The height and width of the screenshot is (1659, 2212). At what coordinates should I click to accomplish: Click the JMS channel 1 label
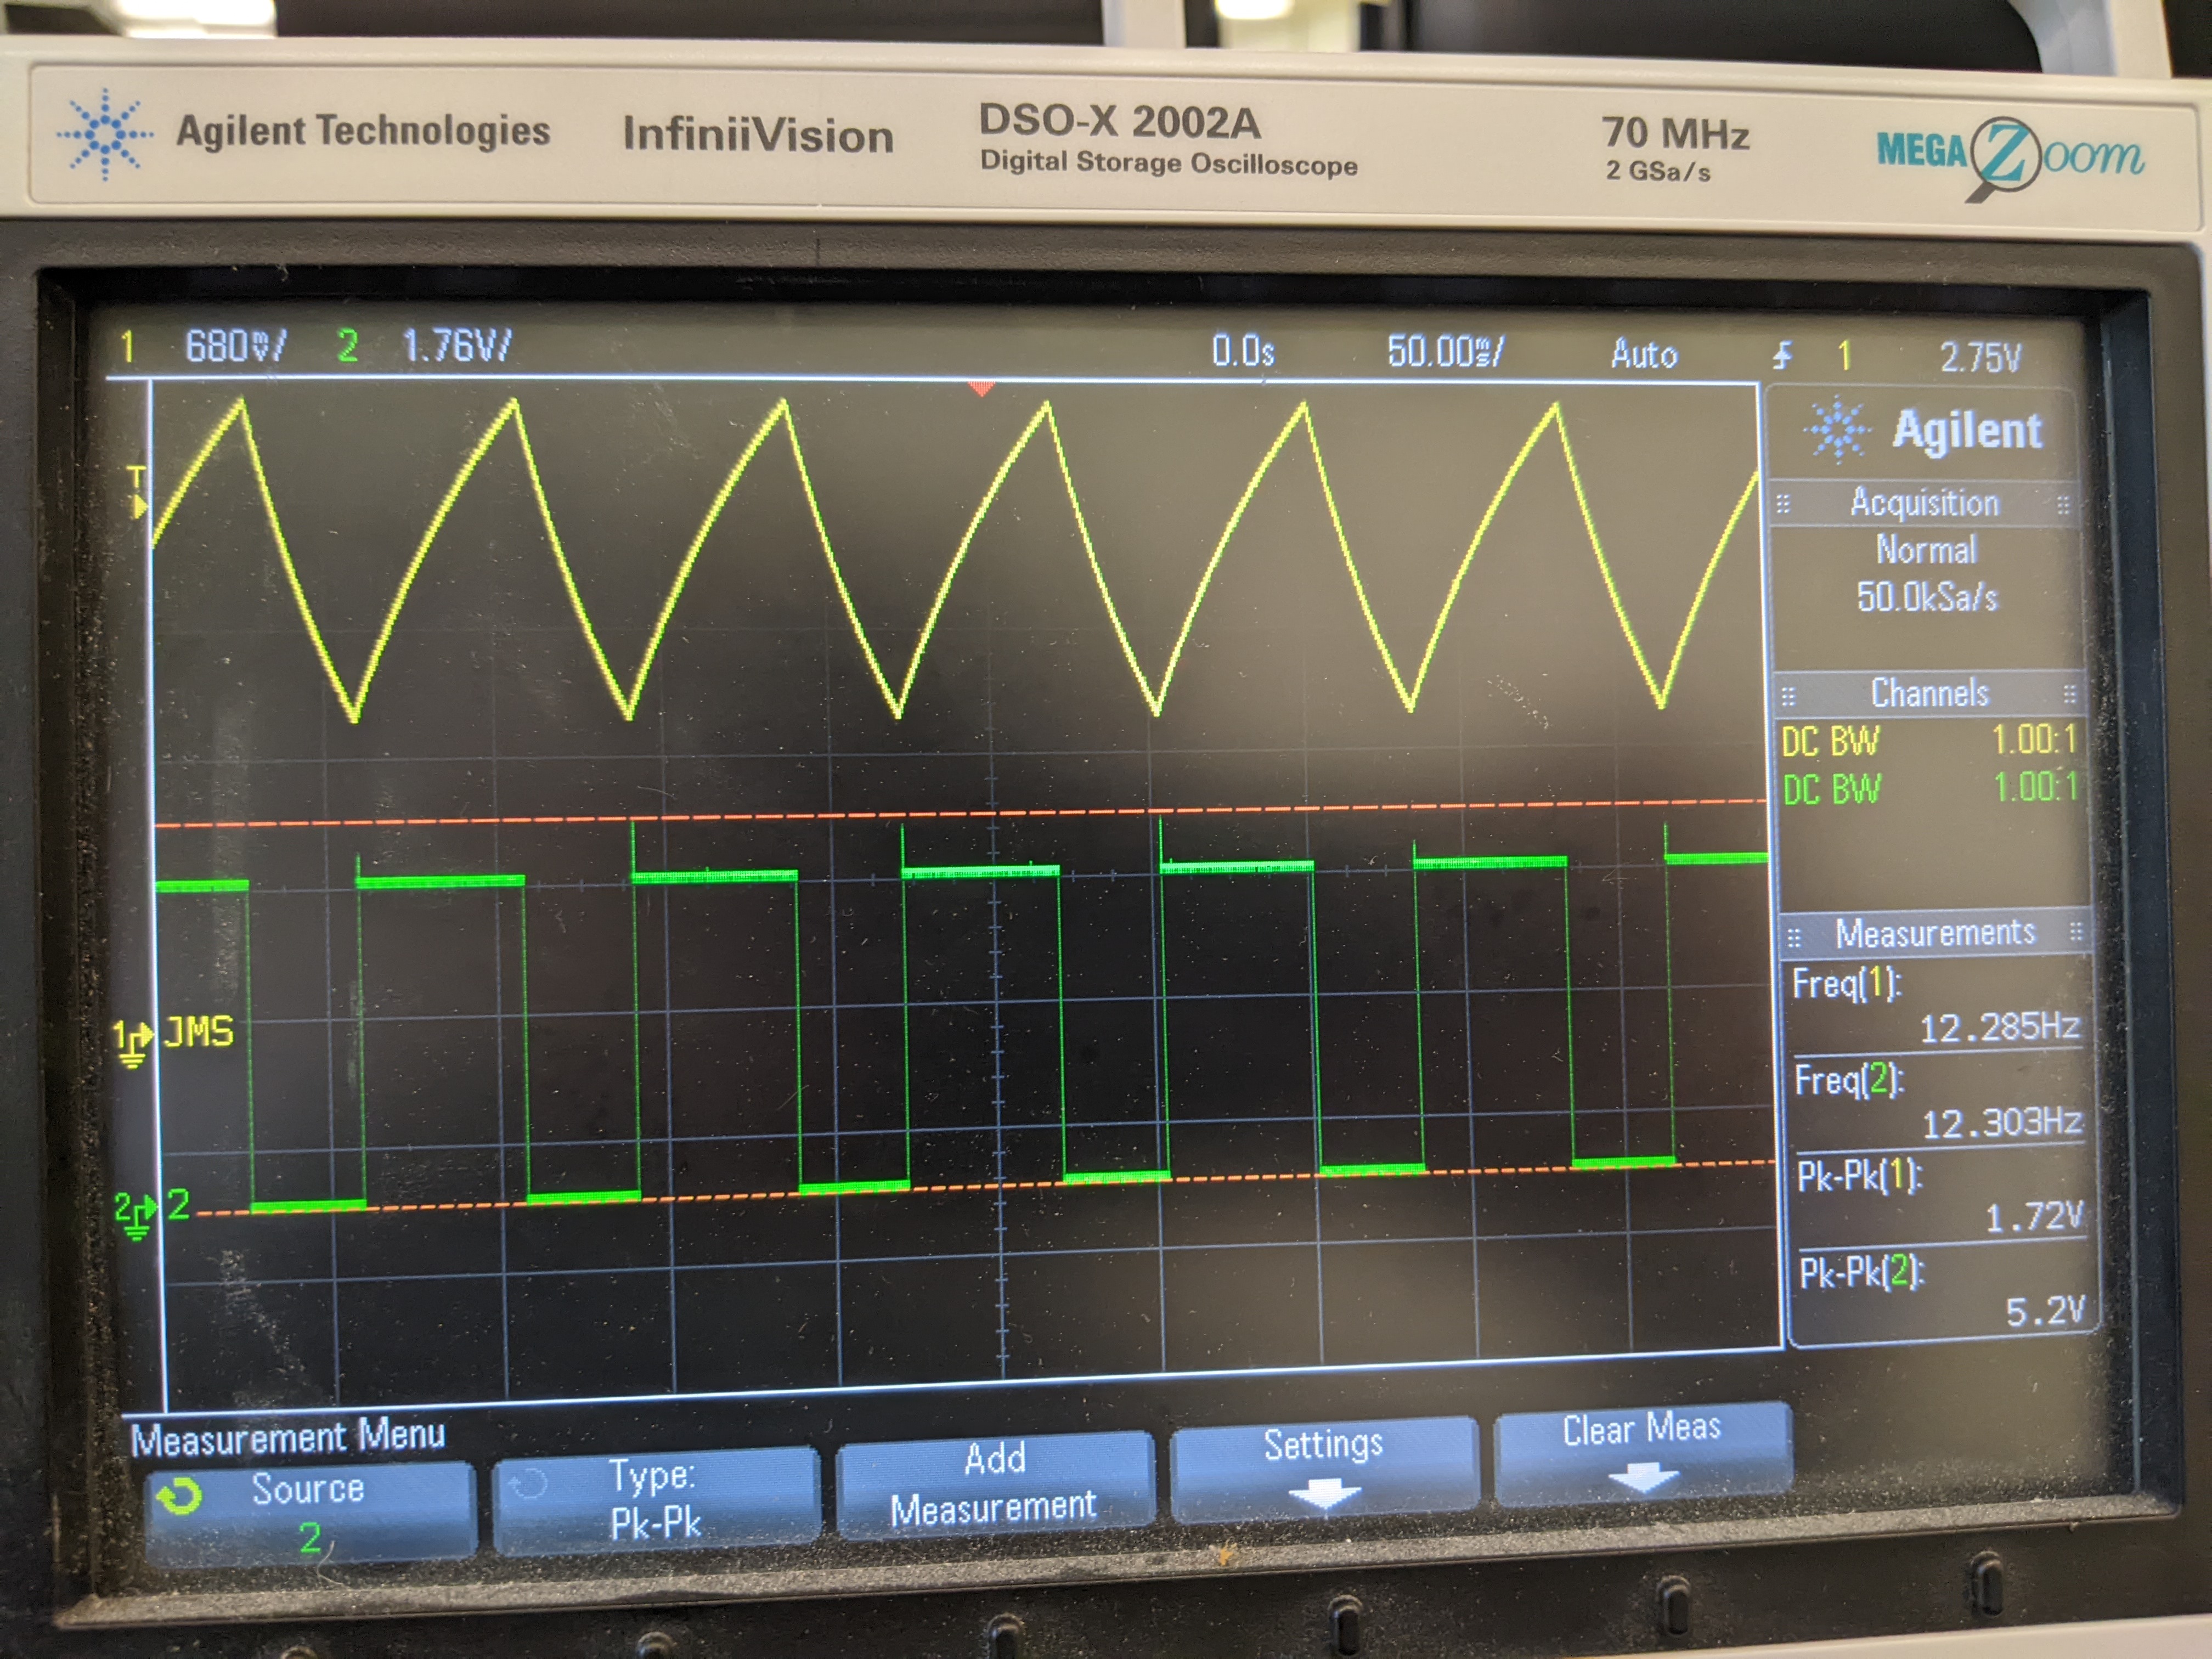point(198,1032)
